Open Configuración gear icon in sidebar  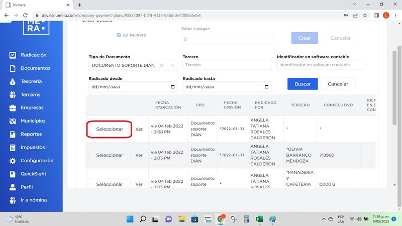(13, 161)
